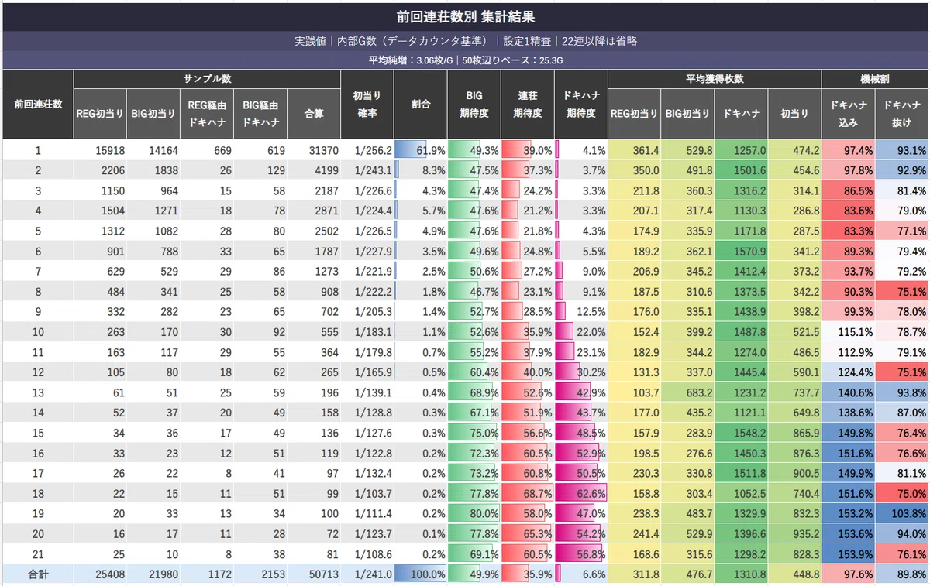Click the 前回連荘数 column header
The image size is (930, 586).
38,104
